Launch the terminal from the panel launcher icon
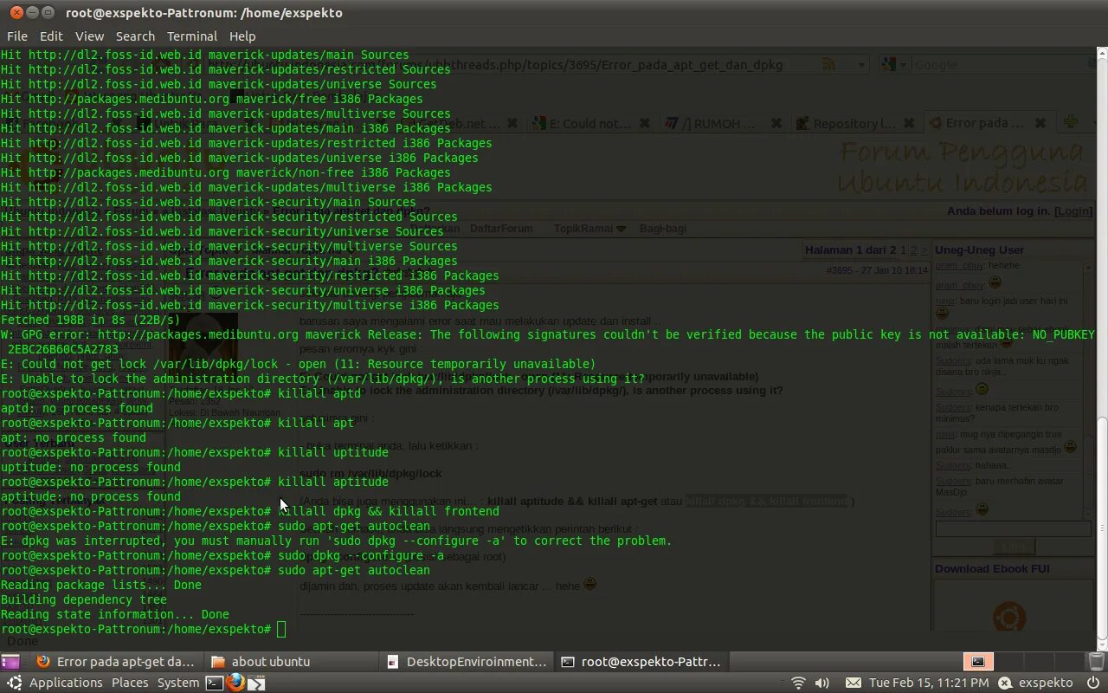 (214, 683)
